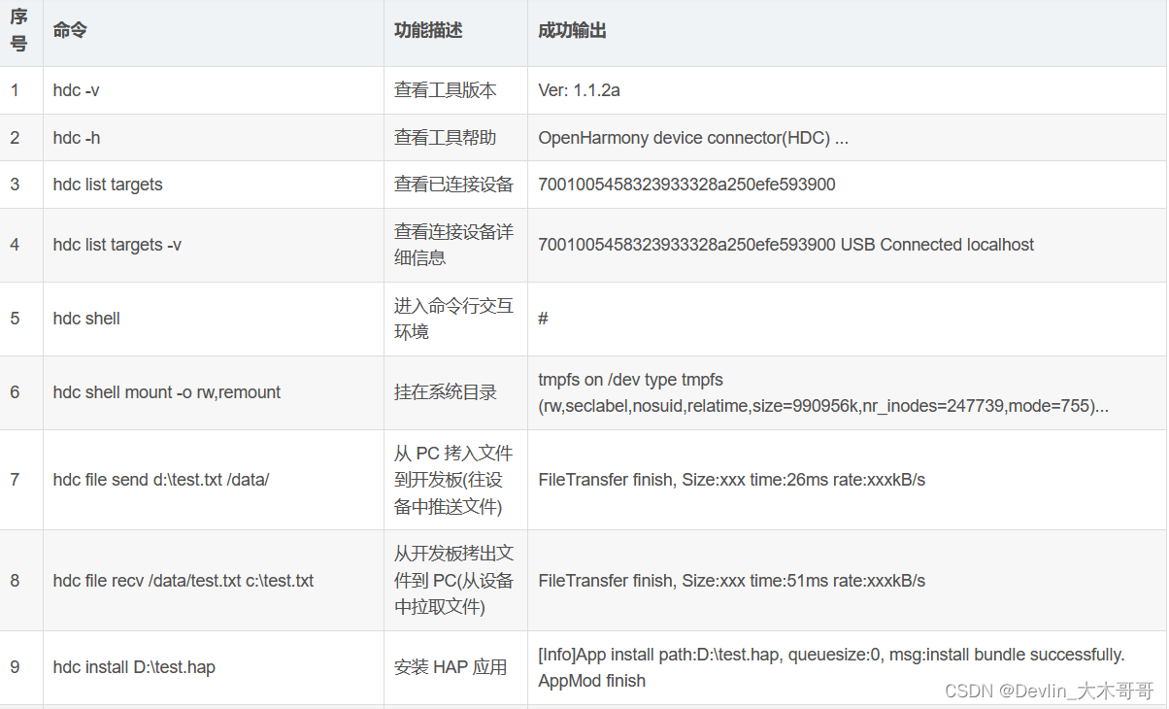Viewport: 1169px width, 709px height.
Task: Select the hdc -h command text
Action: (75, 137)
